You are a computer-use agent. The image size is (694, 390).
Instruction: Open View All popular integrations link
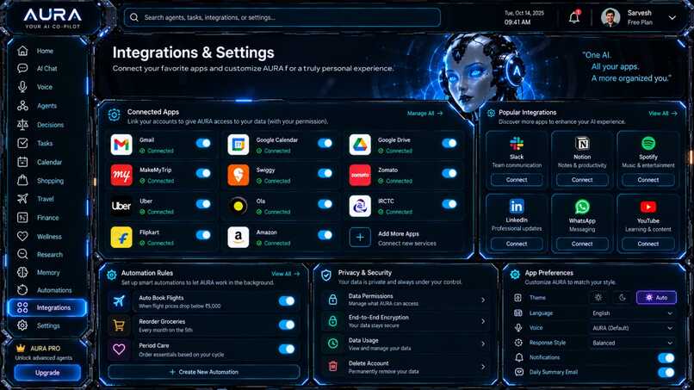pyautogui.click(x=663, y=114)
